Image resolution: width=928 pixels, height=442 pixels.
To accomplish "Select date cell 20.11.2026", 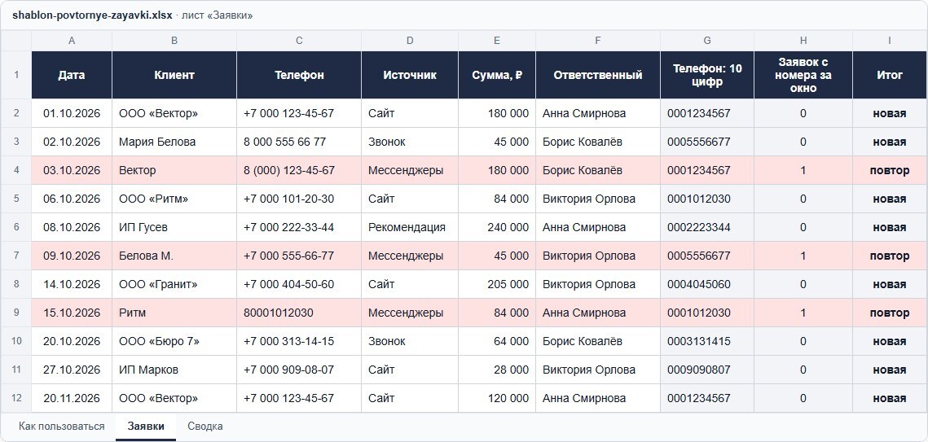I will click(72, 398).
